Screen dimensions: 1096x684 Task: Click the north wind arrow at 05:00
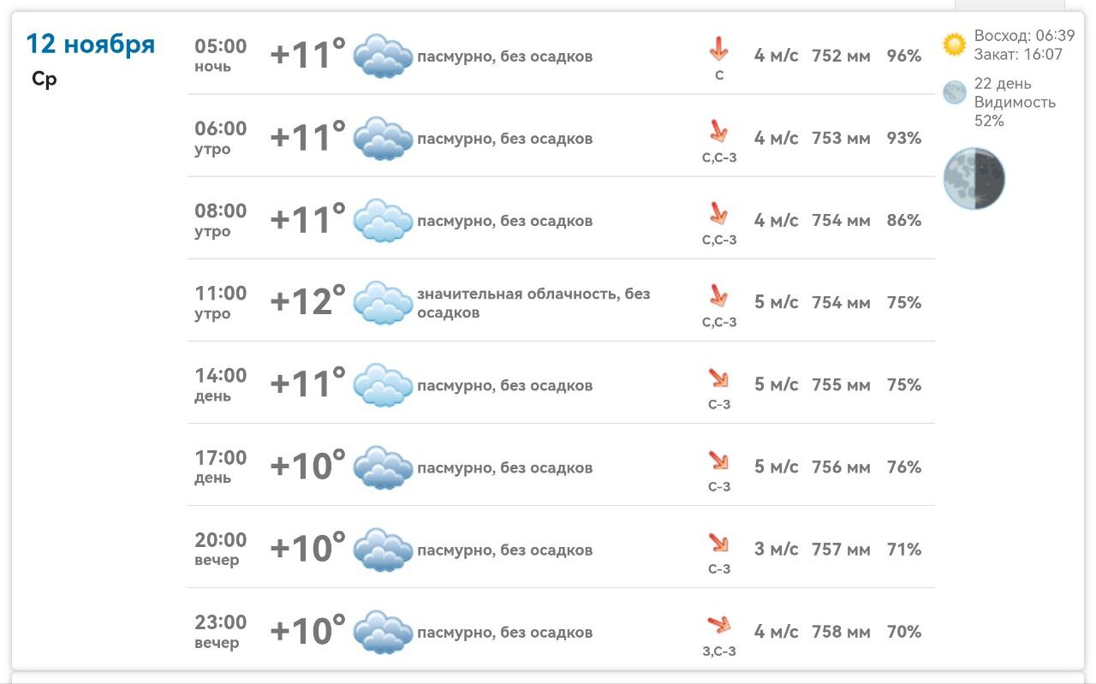718,50
